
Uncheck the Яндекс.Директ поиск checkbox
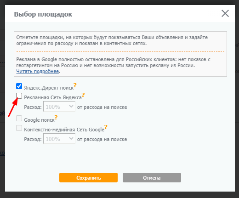pyautogui.click(x=19, y=86)
